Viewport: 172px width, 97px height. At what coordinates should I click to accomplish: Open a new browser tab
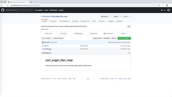tap(31, 2)
